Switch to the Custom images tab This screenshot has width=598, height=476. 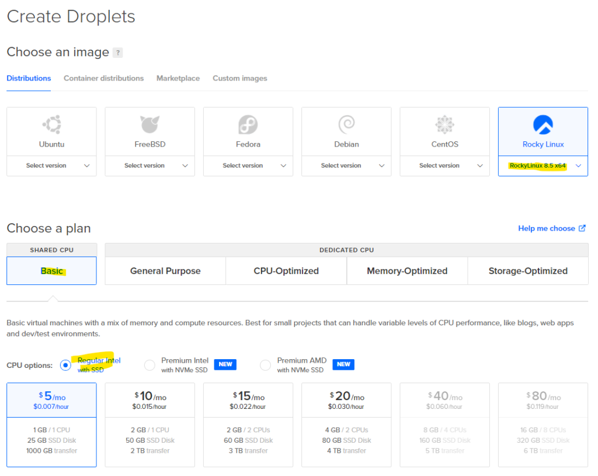click(x=240, y=78)
